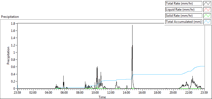Select the Liquid Rate (mm/hr) legend label
Screen dimensions: 212x99
point(184,10)
